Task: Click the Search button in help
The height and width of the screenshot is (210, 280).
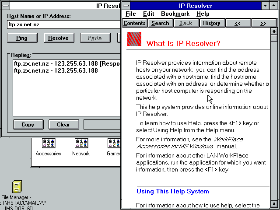Action: (x=160, y=23)
